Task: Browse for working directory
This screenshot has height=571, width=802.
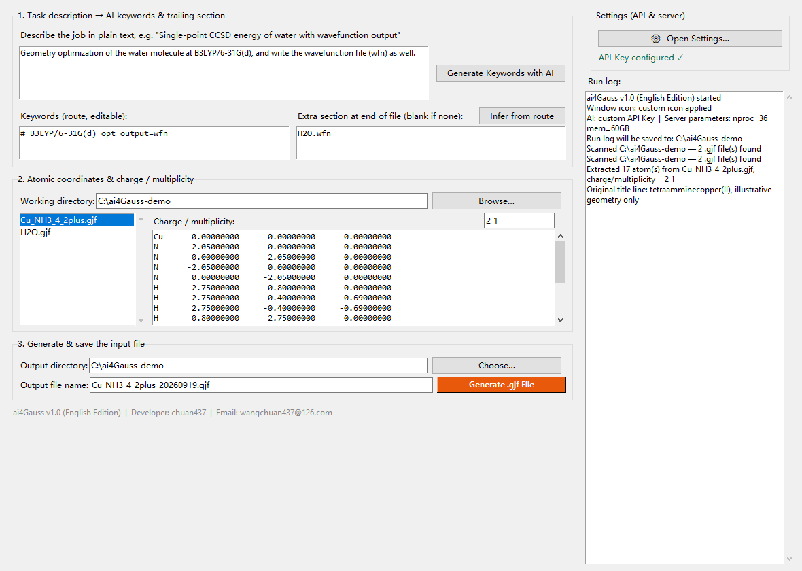Action: pyautogui.click(x=496, y=201)
